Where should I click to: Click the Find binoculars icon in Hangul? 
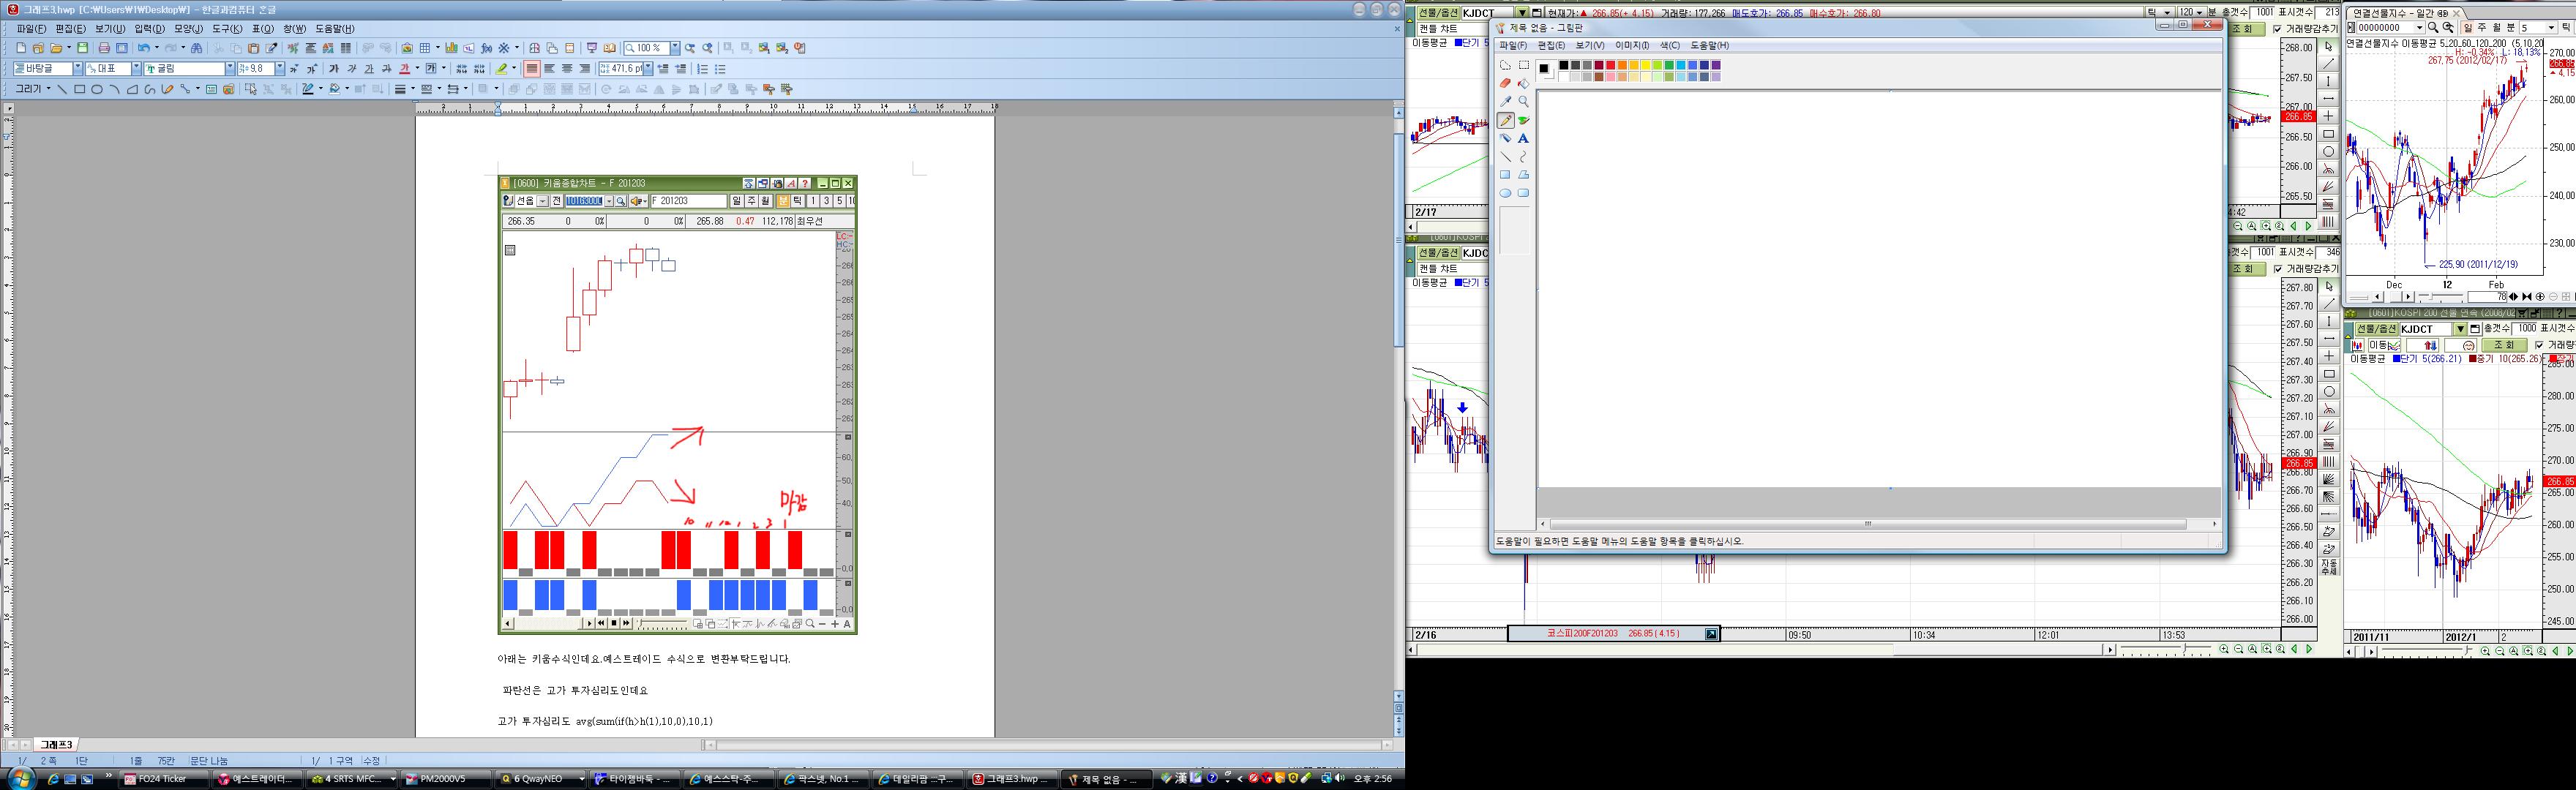click(x=196, y=48)
